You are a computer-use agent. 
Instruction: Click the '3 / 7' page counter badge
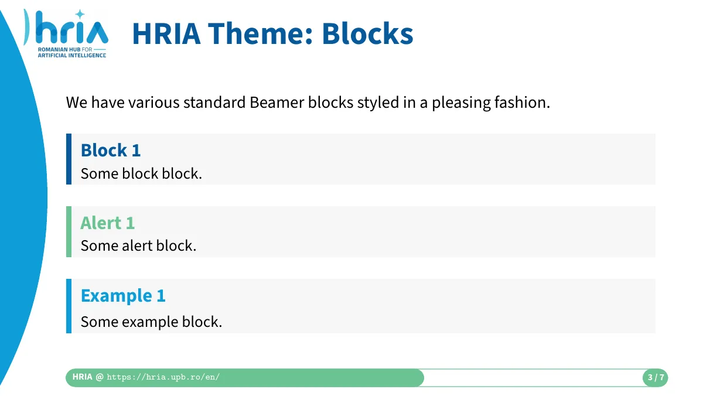coord(656,377)
